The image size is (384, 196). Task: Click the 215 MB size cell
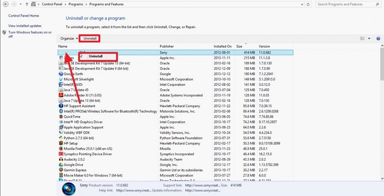point(249,58)
